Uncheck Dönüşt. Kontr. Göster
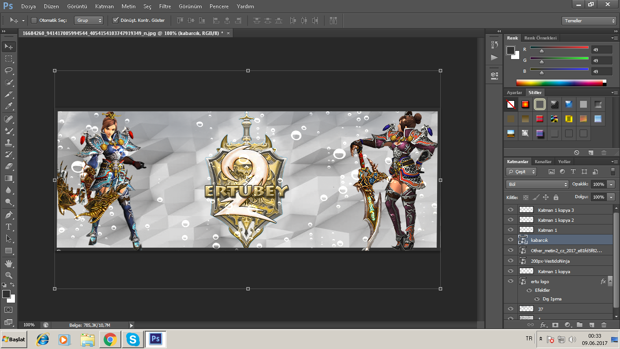620x349 pixels. pos(116,20)
